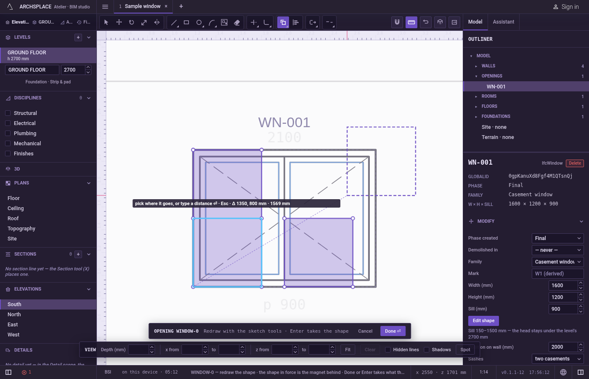
Task: Pick the rectangle sketch tool
Action: pyautogui.click(x=186, y=22)
